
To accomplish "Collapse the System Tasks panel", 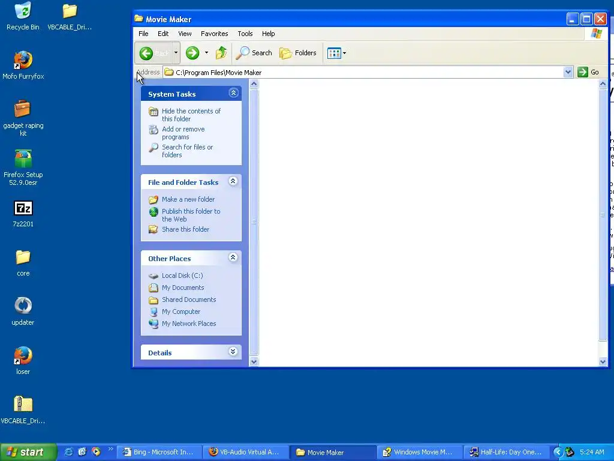I will [x=233, y=93].
